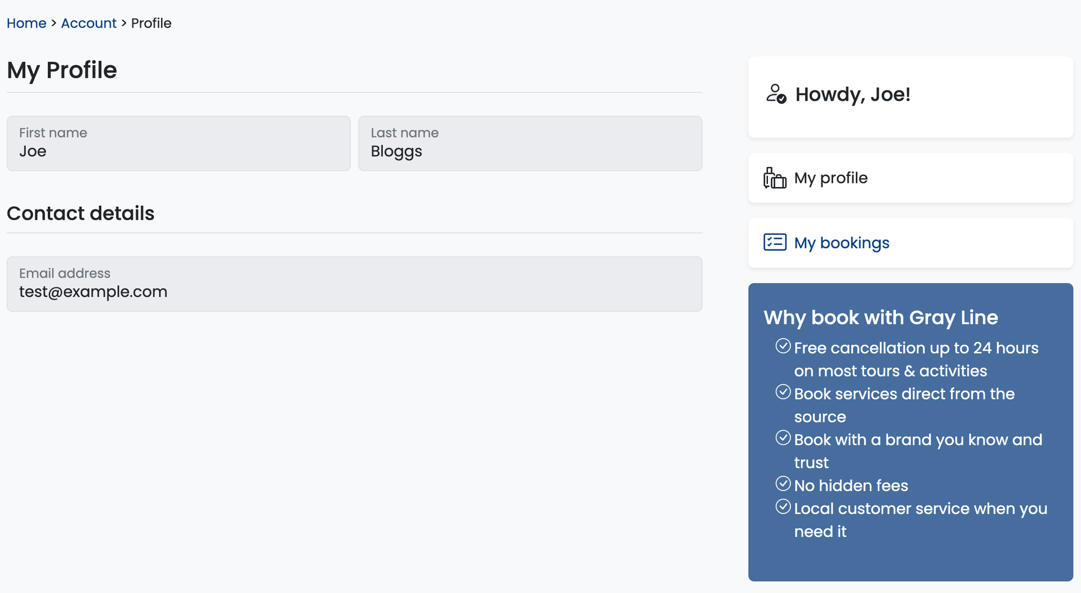Click the Contact details heading
The width and height of the screenshot is (1081, 593).
tap(81, 213)
